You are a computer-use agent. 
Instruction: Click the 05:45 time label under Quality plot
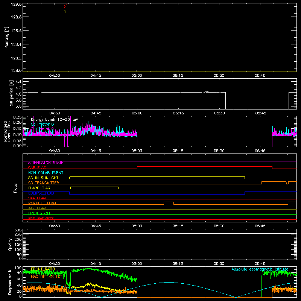260,264
